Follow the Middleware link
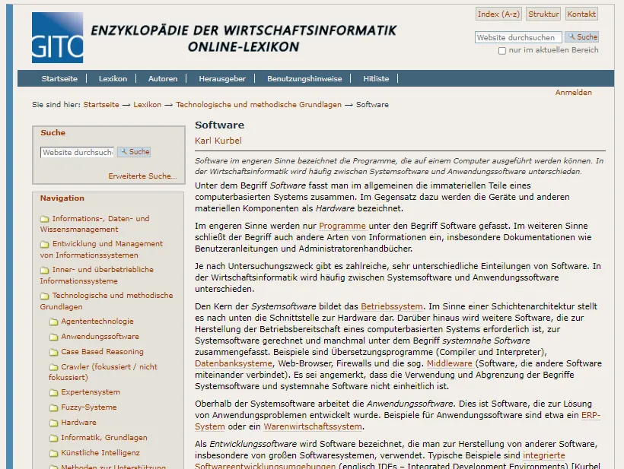The width and height of the screenshot is (624, 469). (449, 363)
